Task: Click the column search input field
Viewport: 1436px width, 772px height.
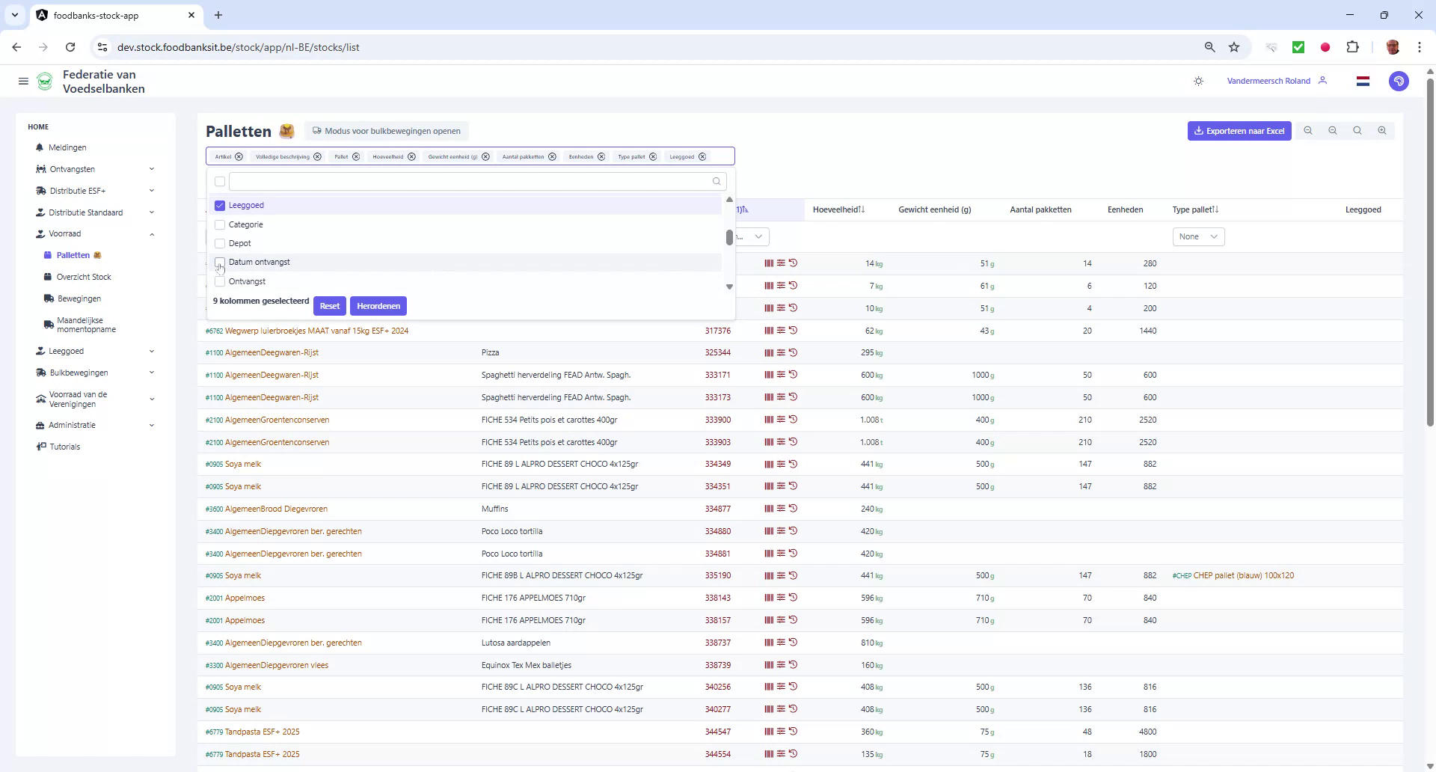Action: (471, 181)
